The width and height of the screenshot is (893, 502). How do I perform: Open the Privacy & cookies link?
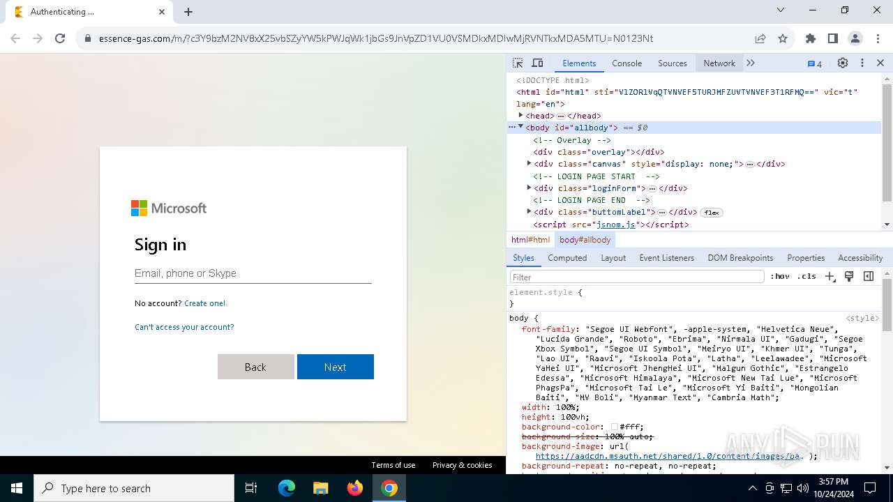(462, 465)
